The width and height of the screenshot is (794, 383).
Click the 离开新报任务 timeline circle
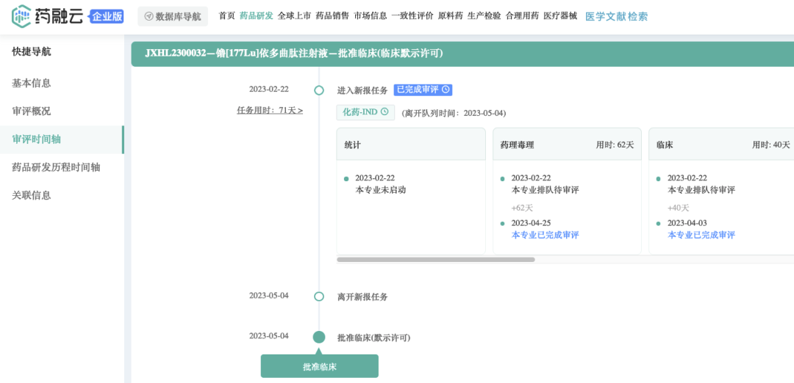click(319, 296)
